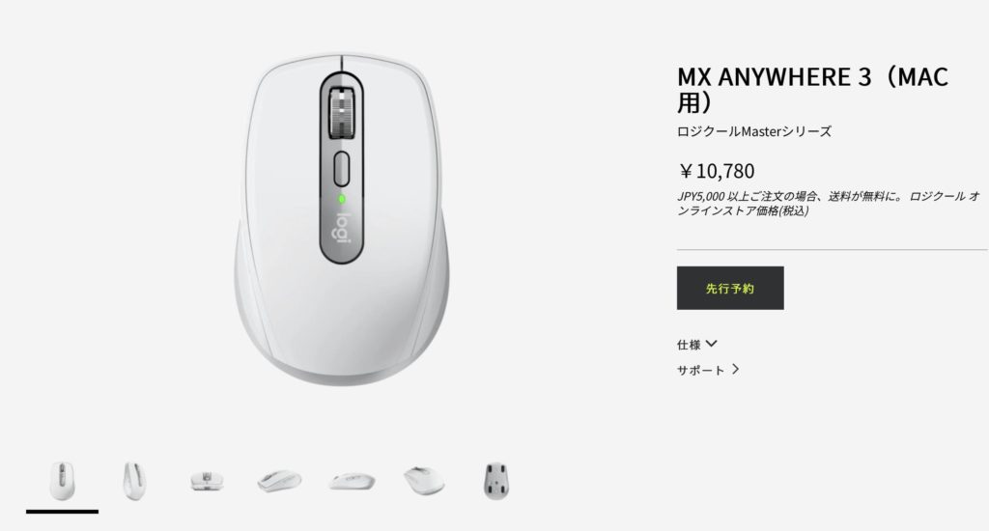Click the scroll wheel on mouse image
This screenshot has height=531, width=989.
click(341, 112)
